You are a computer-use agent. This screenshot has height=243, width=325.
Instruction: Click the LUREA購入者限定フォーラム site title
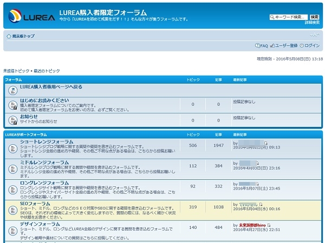(x=103, y=12)
